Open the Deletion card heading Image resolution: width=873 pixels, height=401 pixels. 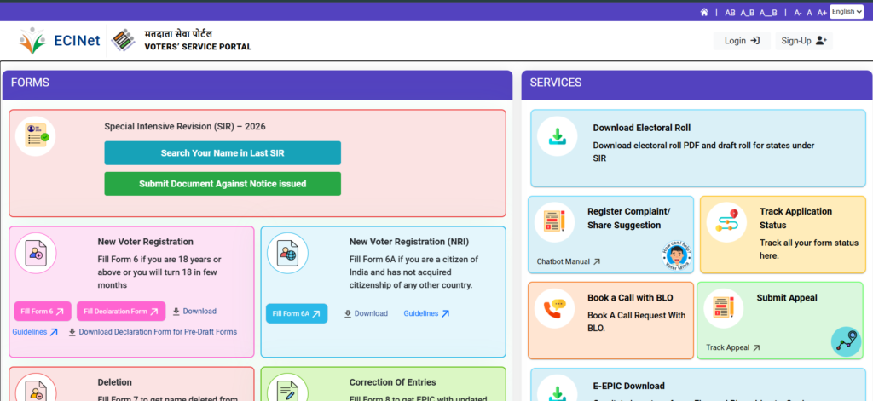[115, 382]
